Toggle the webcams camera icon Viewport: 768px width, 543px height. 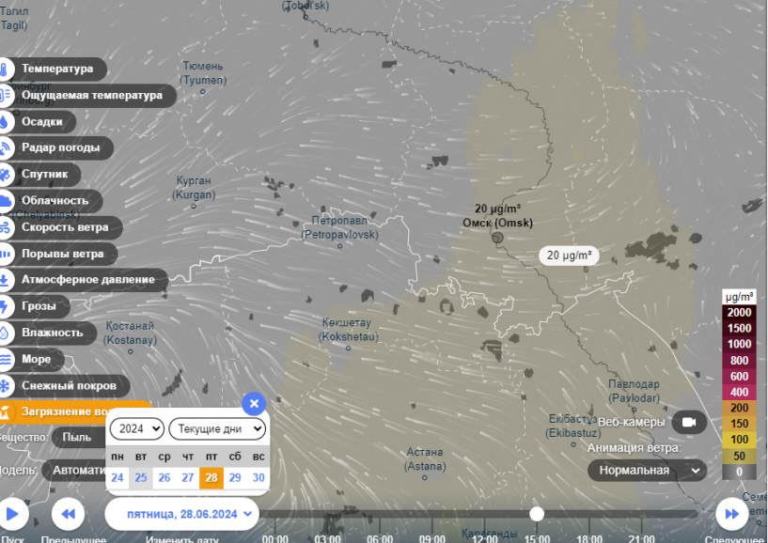click(x=689, y=422)
